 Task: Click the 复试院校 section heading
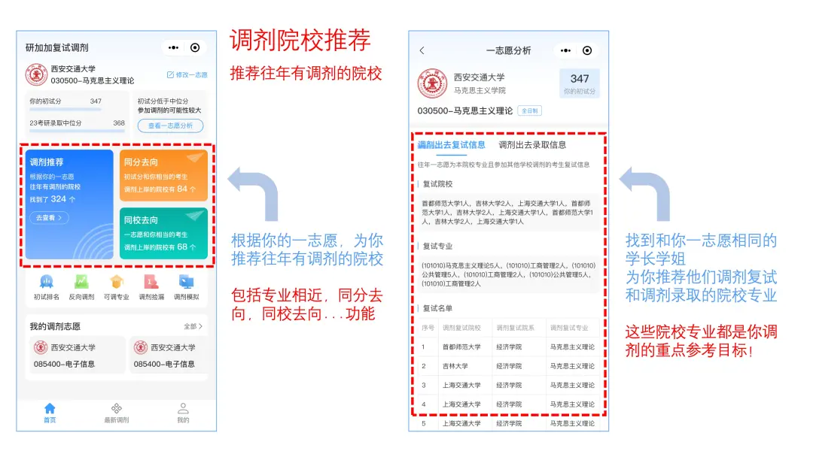click(x=437, y=183)
